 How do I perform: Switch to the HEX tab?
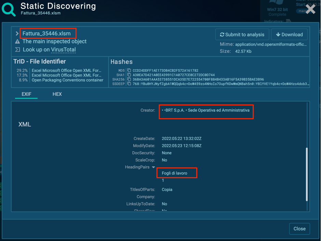pyautogui.click(x=57, y=94)
